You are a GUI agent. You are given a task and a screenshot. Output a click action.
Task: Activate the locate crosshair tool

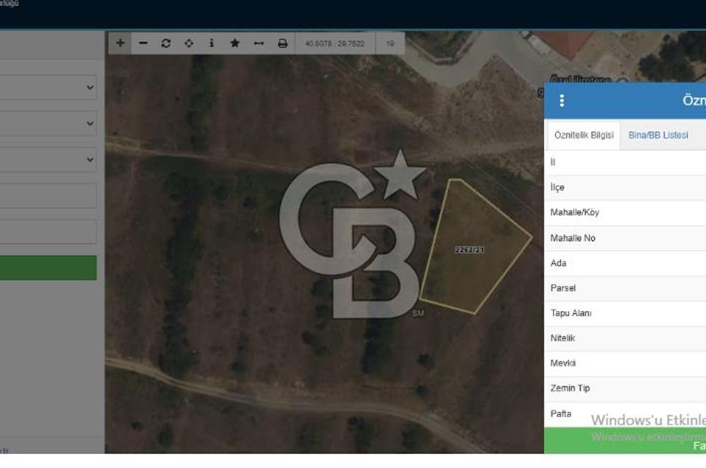coord(189,43)
